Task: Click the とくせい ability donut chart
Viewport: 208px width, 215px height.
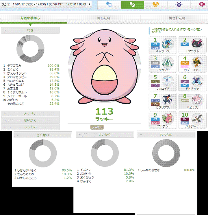Action: click(x=43, y=153)
